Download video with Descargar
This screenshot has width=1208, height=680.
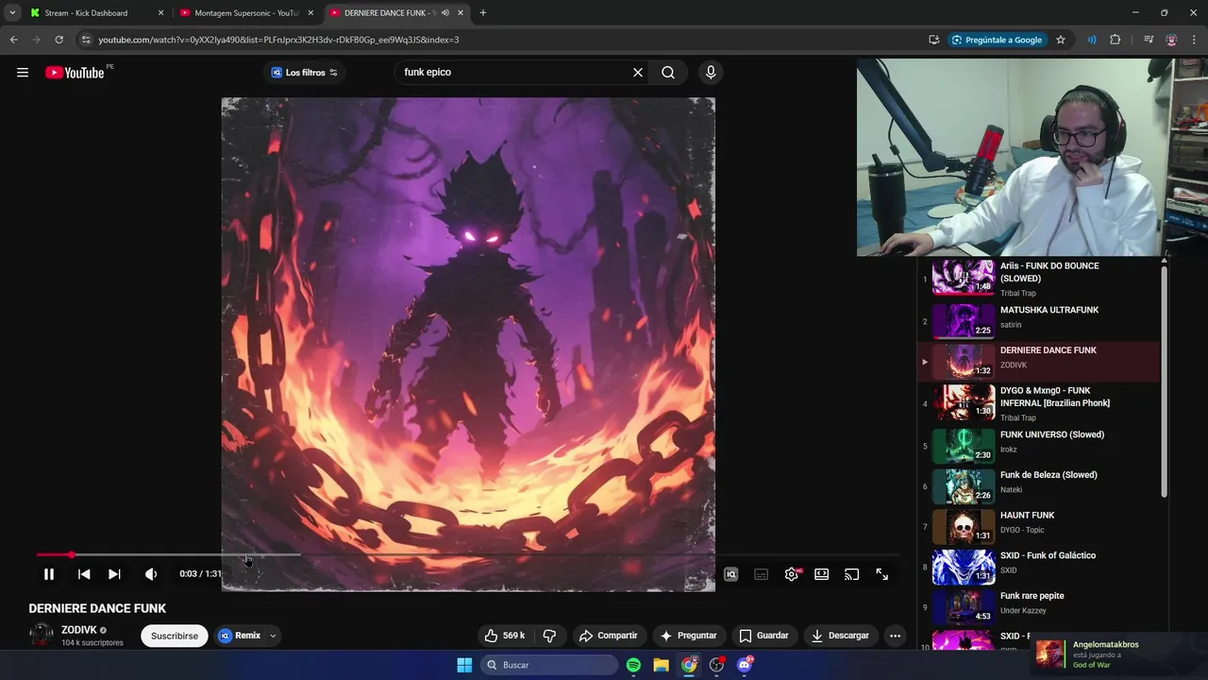point(840,636)
